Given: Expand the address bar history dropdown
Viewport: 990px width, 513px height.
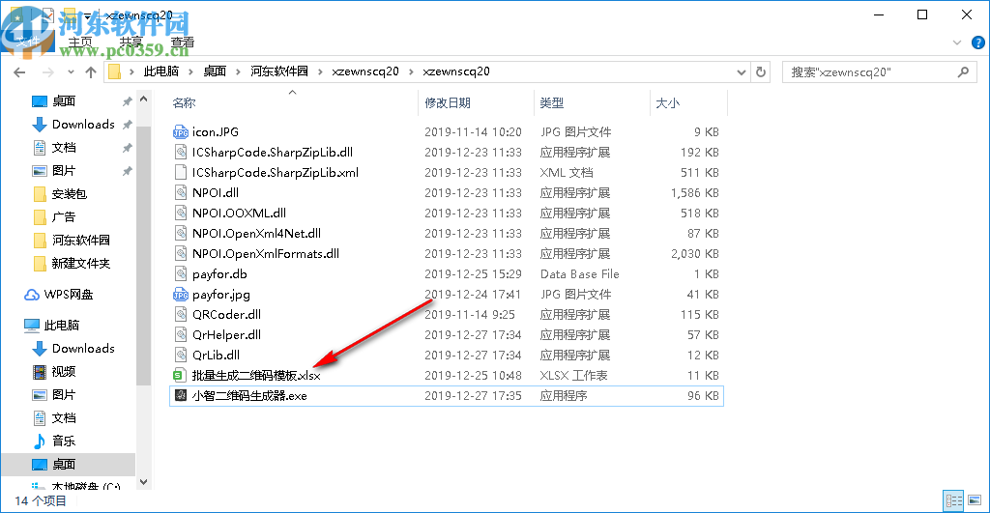Looking at the screenshot, I should (x=742, y=71).
